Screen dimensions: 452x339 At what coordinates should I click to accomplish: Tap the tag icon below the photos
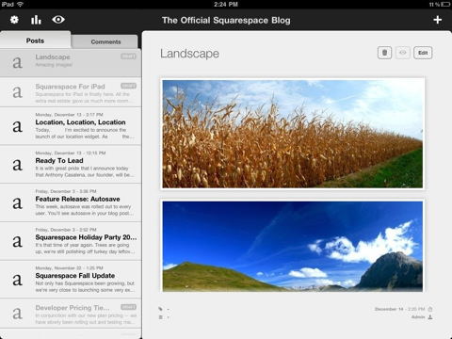pos(160,309)
